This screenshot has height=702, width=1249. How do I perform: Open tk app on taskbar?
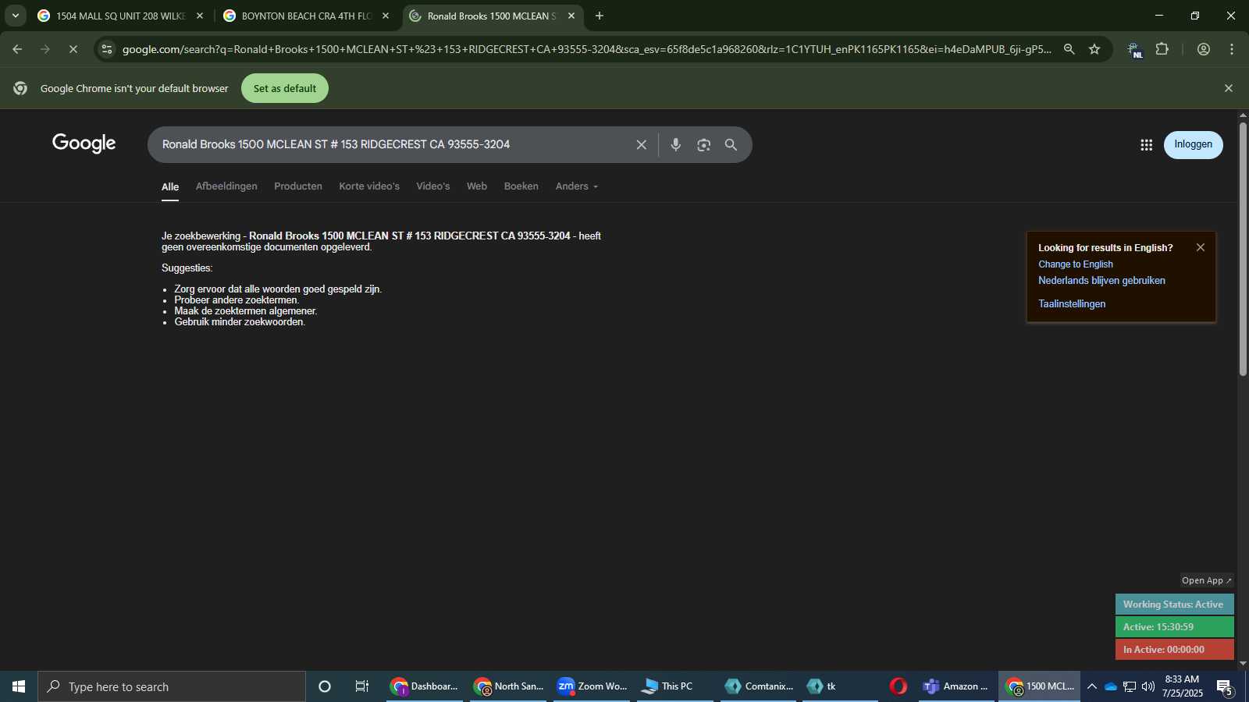point(841,686)
